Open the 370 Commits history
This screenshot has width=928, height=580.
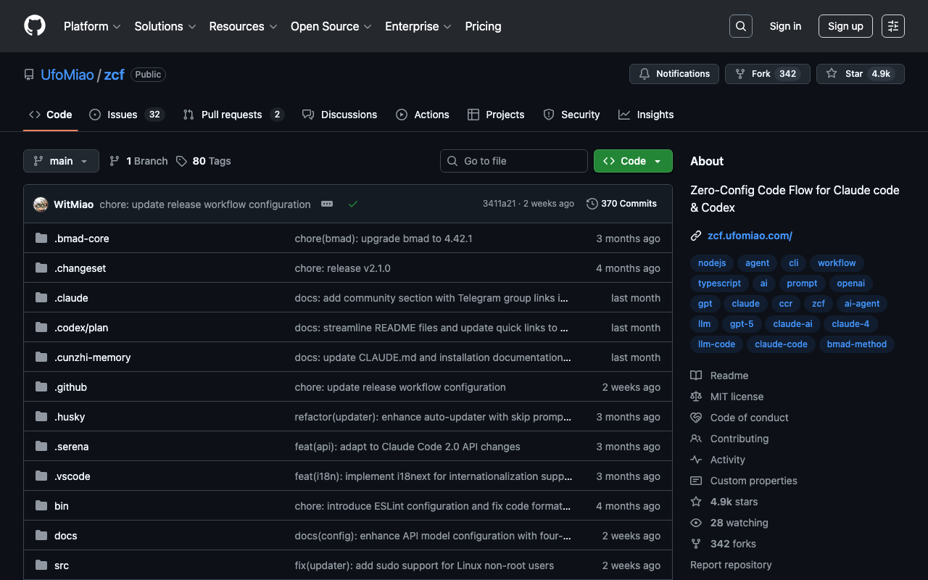pyautogui.click(x=621, y=204)
